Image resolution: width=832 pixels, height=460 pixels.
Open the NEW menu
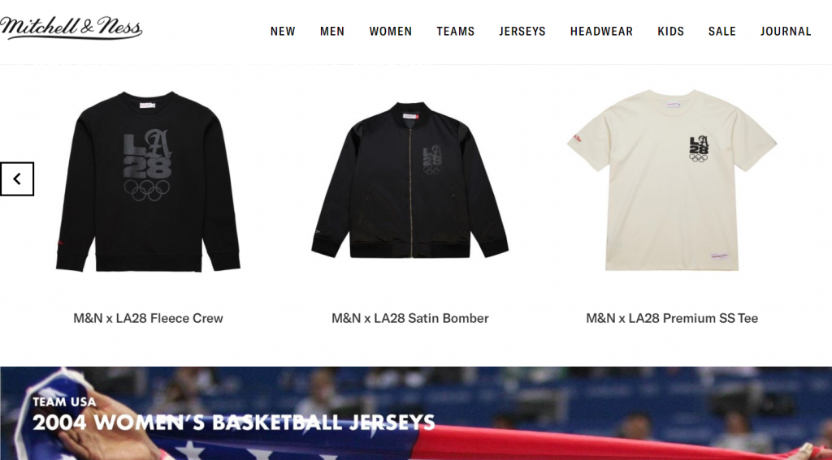(283, 32)
